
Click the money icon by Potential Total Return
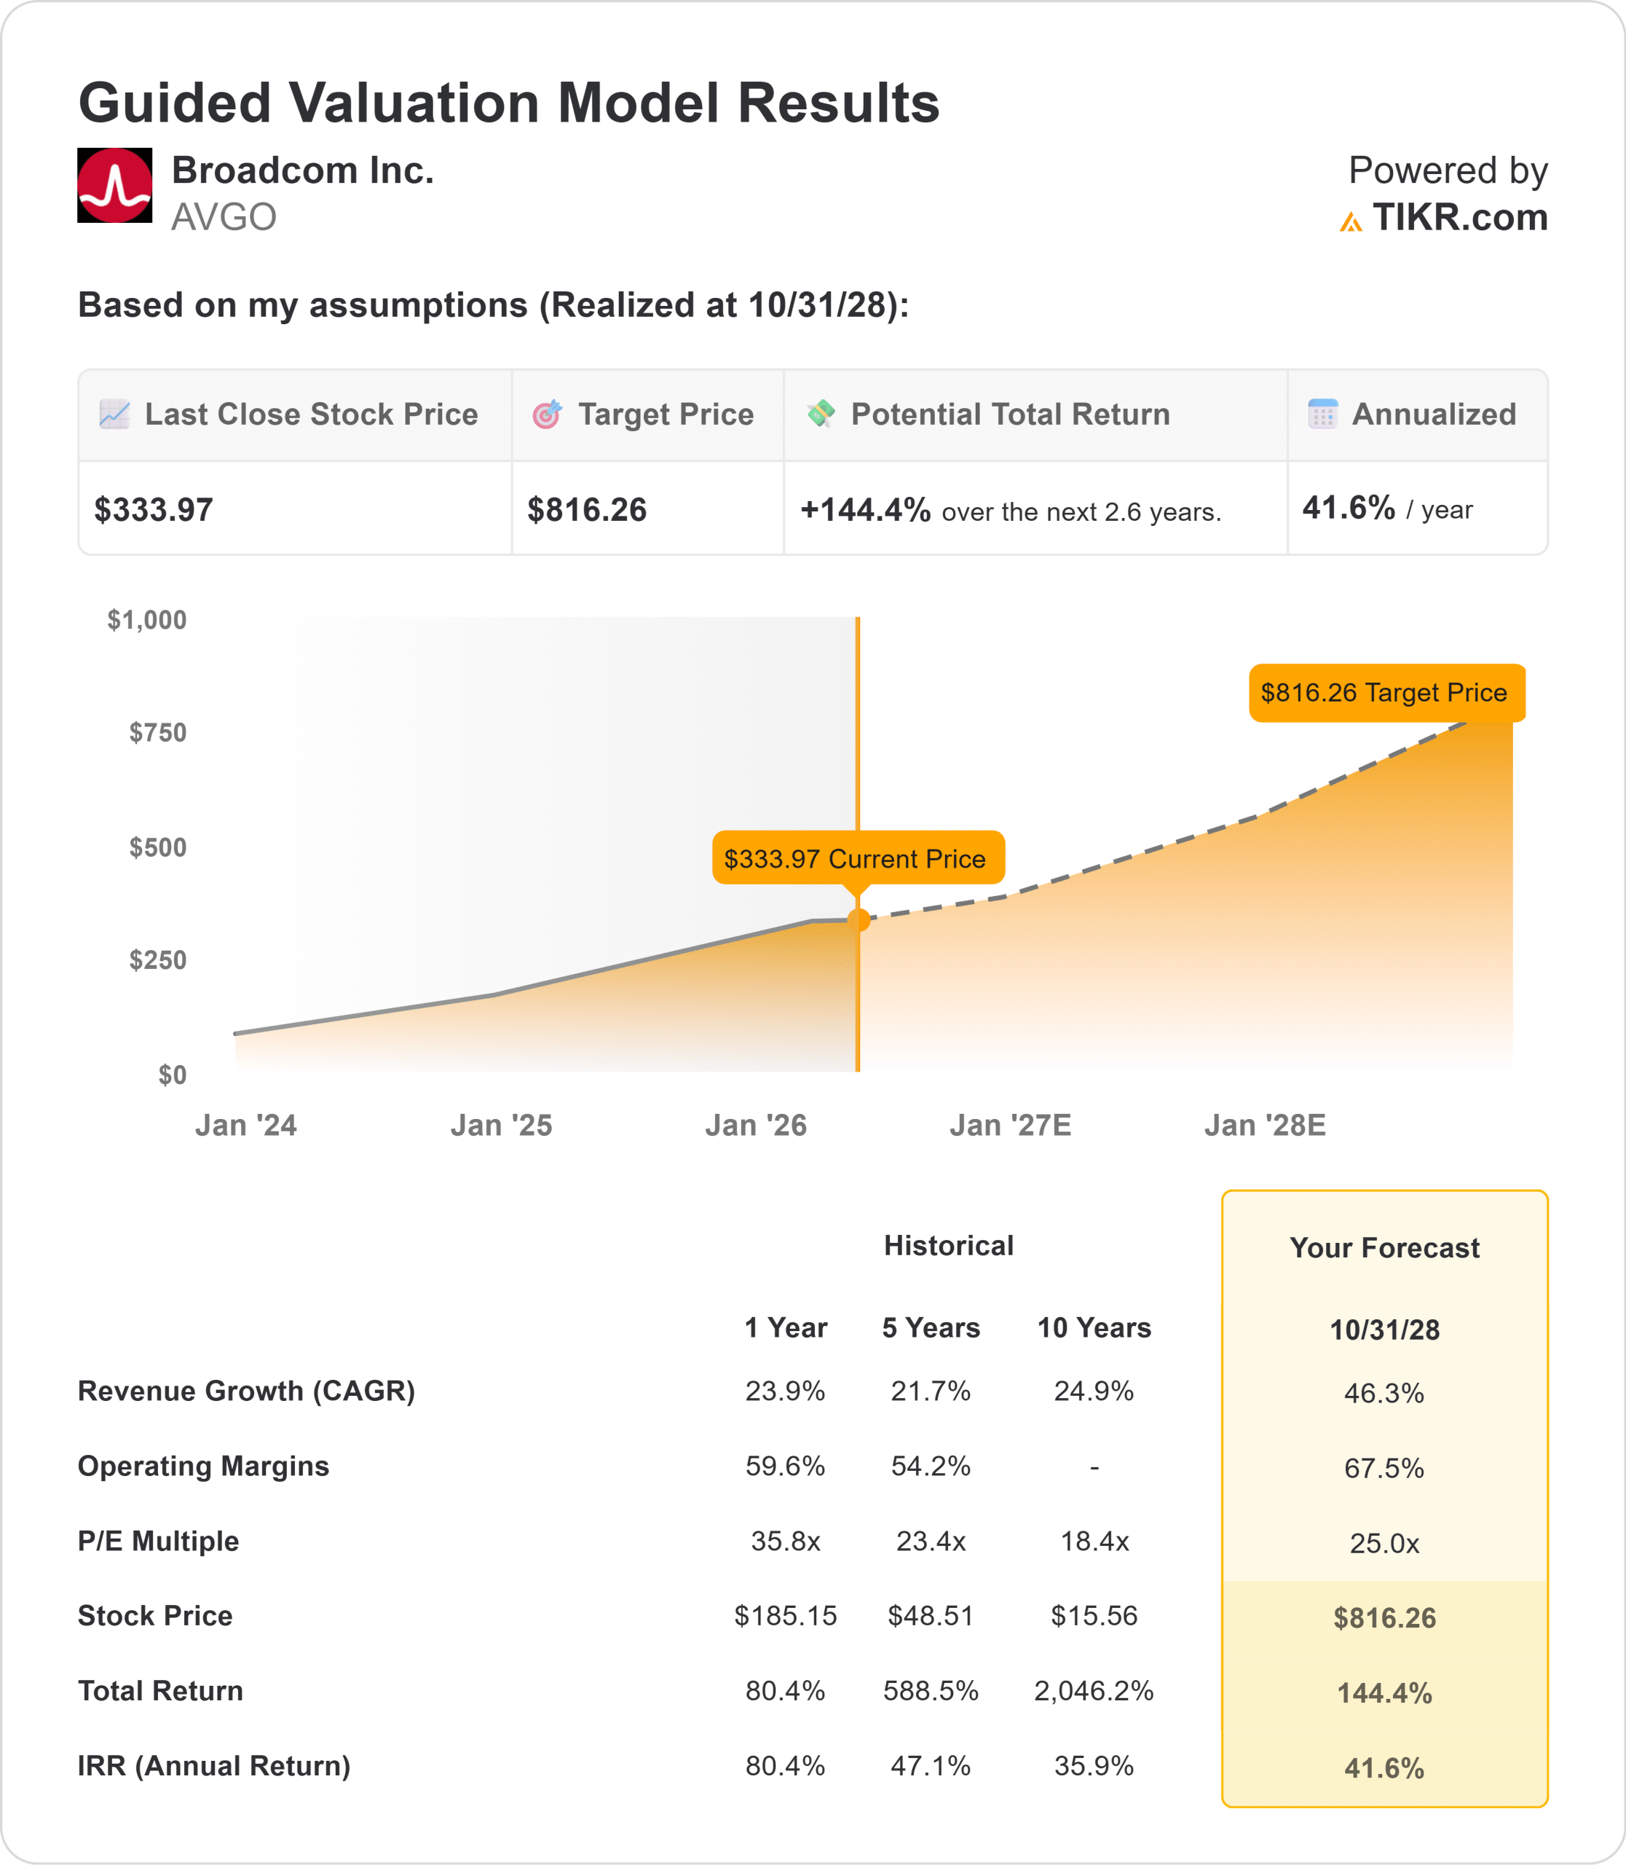[x=821, y=414]
